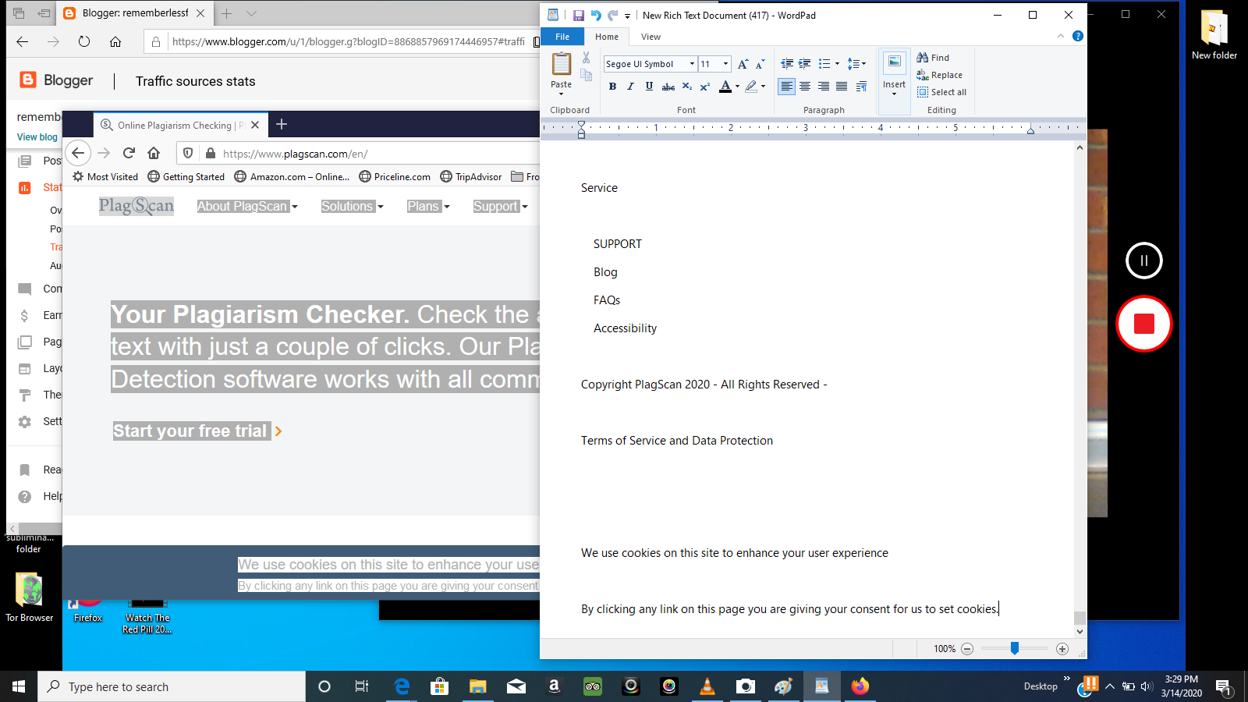Cut selected text with scissors icon
The image size is (1248, 702).
(586, 58)
